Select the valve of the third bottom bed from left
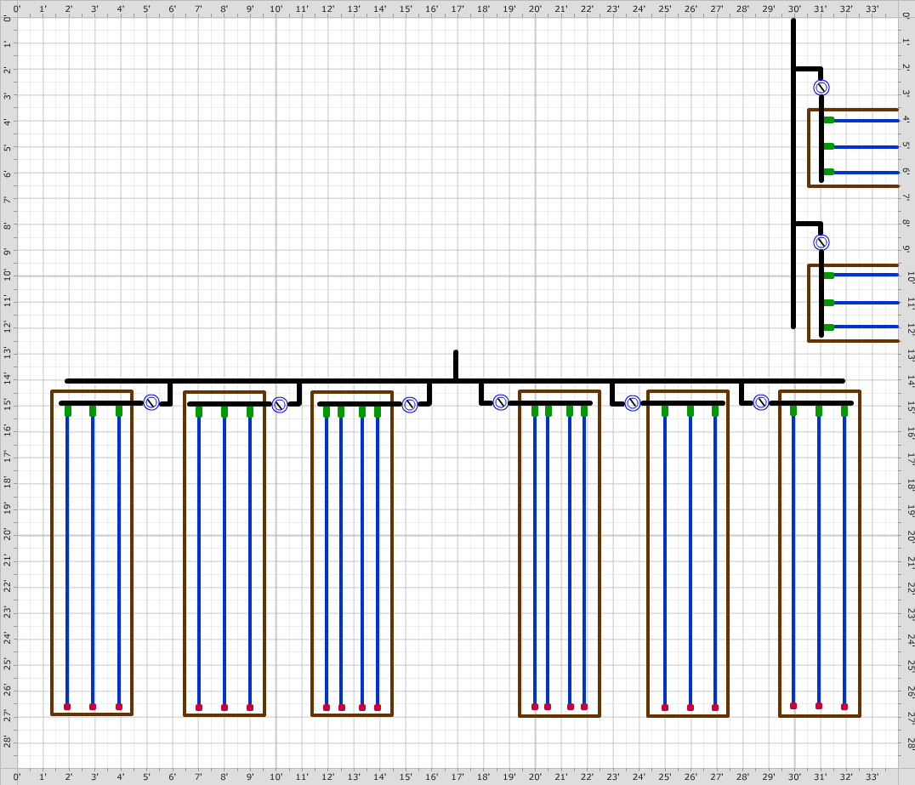915x785 pixels. coord(410,405)
